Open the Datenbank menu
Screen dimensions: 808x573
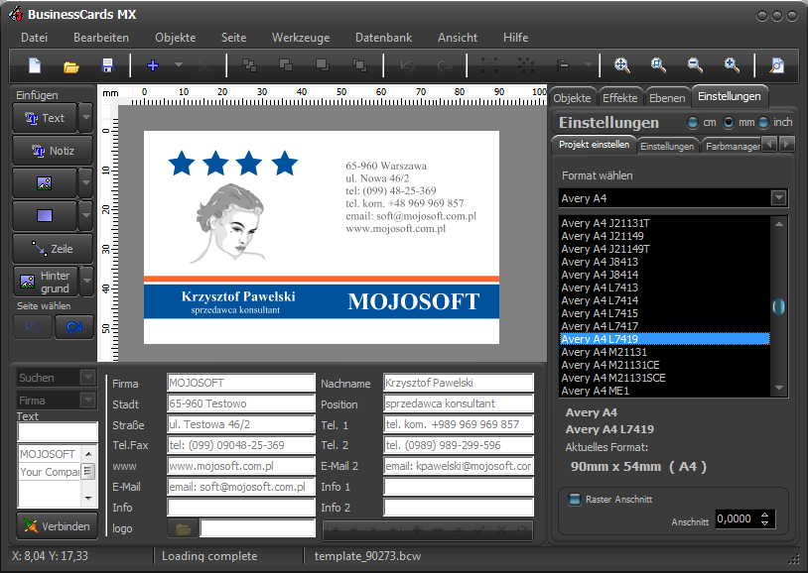(x=383, y=38)
